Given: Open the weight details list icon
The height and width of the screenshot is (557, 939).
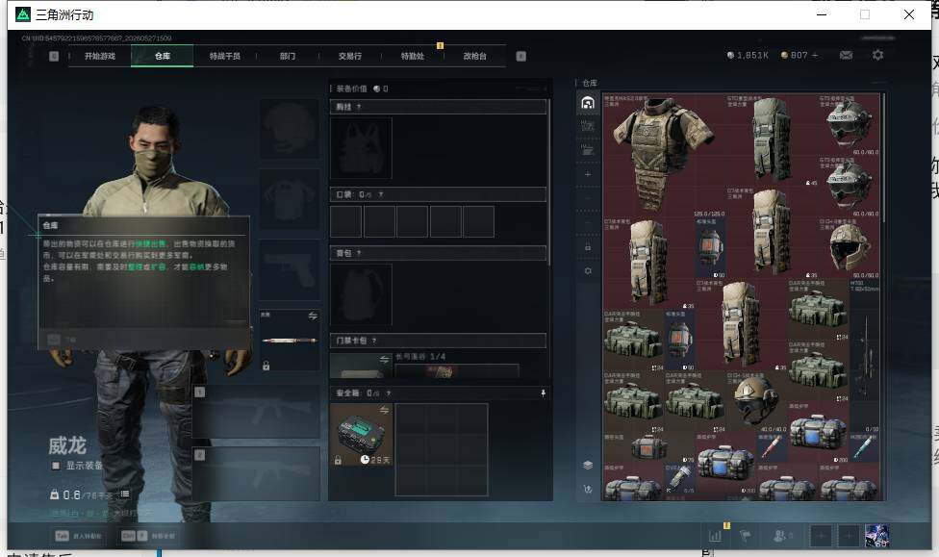Looking at the screenshot, I should pyautogui.click(x=124, y=494).
